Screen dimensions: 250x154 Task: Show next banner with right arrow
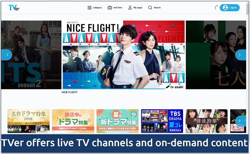tap(240, 55)
